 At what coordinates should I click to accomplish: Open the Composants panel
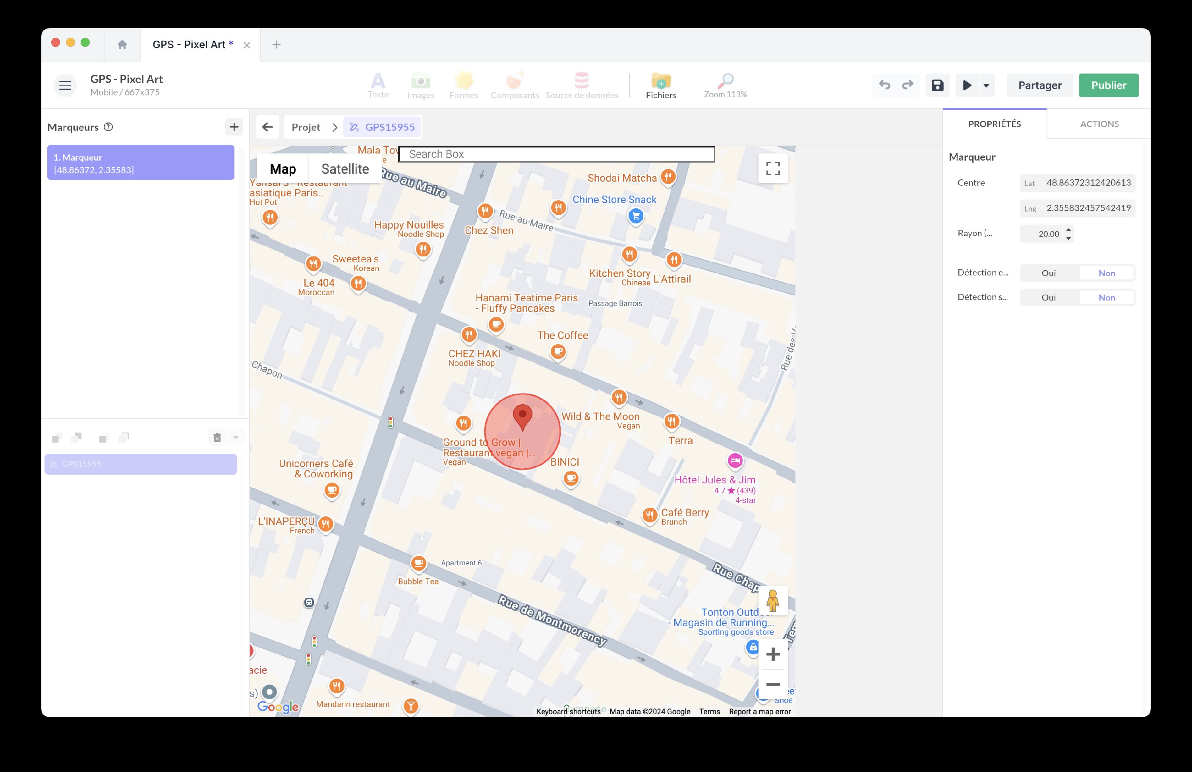point(515,84)
